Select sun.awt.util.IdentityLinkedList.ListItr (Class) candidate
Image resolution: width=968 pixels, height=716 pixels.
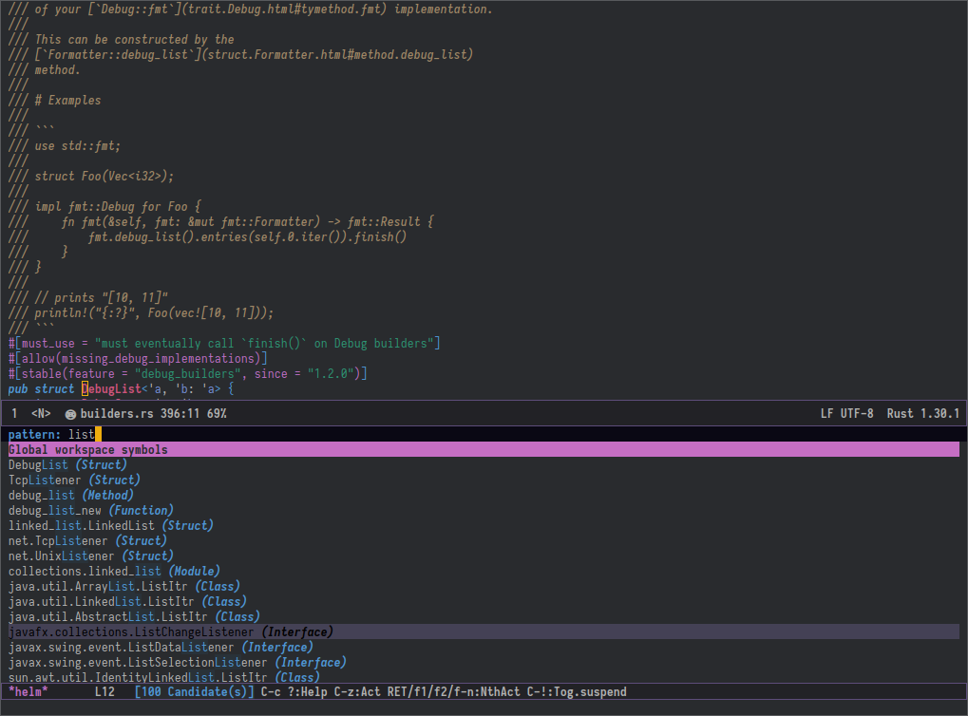[163, 677]
